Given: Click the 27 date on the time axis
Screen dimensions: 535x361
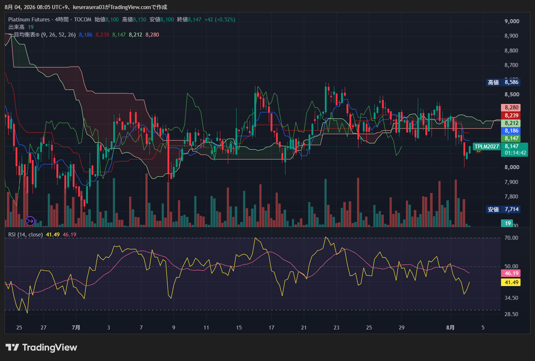Looking at the screenshot, I should [x=44, y=328].
